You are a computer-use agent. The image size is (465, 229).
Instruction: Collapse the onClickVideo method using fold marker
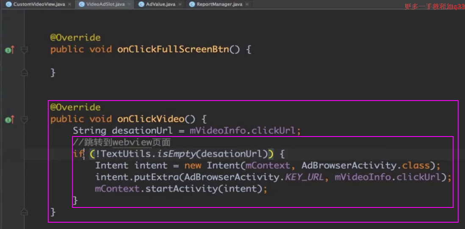point(24,120)
